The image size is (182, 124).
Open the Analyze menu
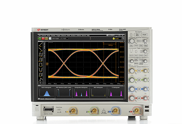point(73,35)
